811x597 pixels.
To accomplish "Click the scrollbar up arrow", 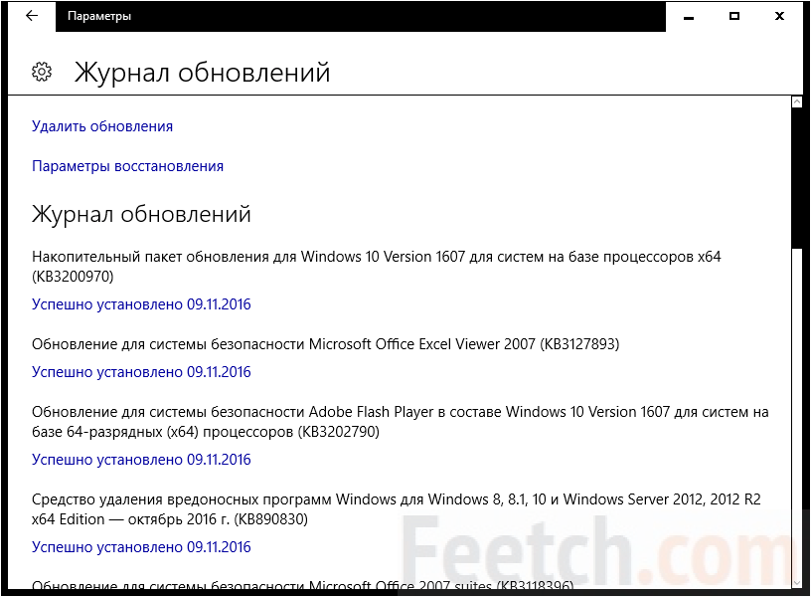I will (x=797, y=102).
